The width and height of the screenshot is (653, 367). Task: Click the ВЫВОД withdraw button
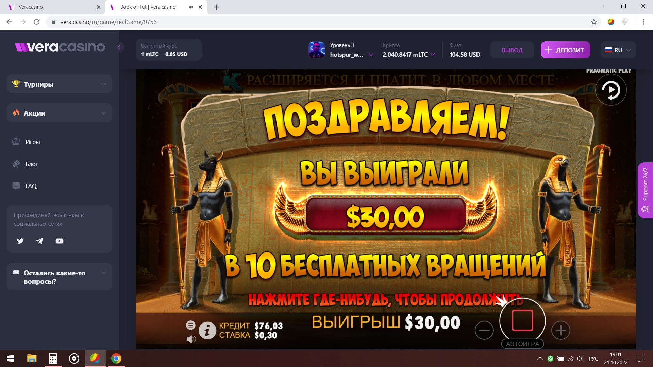click(x=512, y=50)
